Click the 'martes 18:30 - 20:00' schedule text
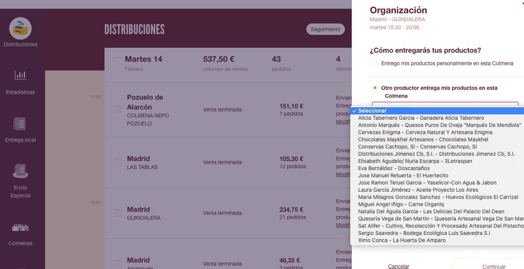The width and height of the screenshot is (524, 269). [395, 27]
